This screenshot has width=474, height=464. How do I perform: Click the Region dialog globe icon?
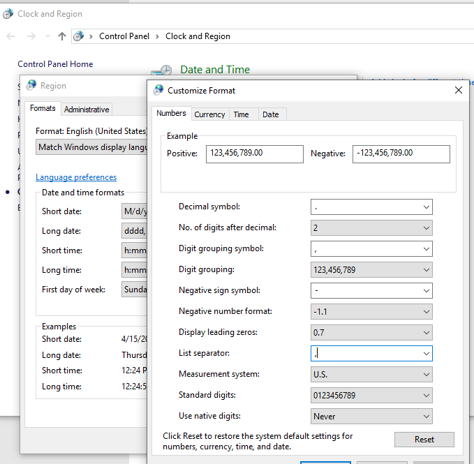[x=31, y=86]
